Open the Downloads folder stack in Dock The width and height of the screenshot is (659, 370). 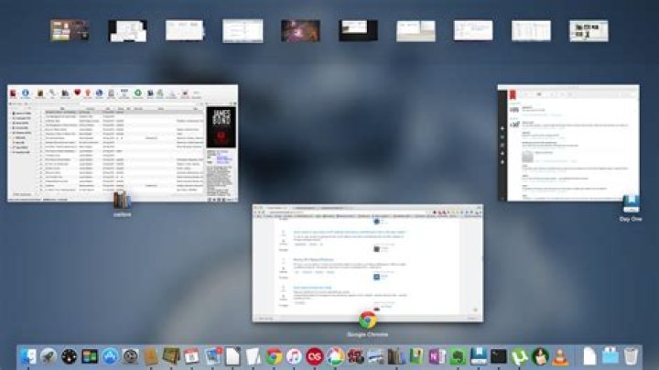coord(610,356)
